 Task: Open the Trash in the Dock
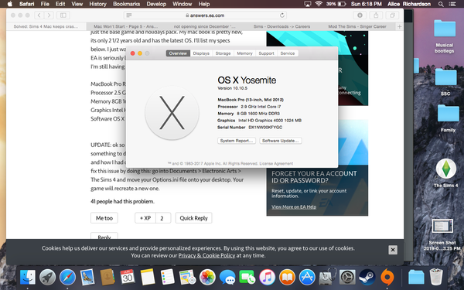pyautogui.click(x=436, y=277)
